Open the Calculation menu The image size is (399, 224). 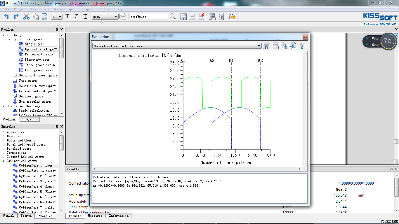tap(52, 9)
